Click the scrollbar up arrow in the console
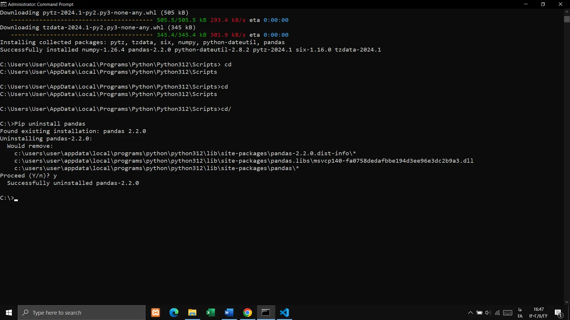 click(567, 12)
